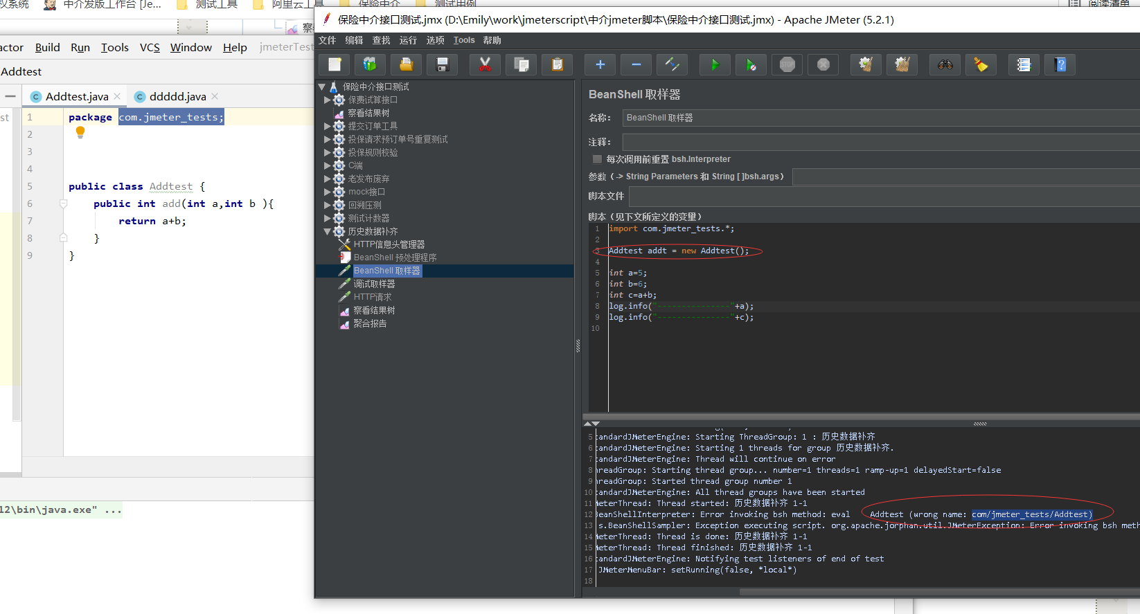Click the New test plan icon
This screenshot has height=614, width=1140.
coord(335,64)
